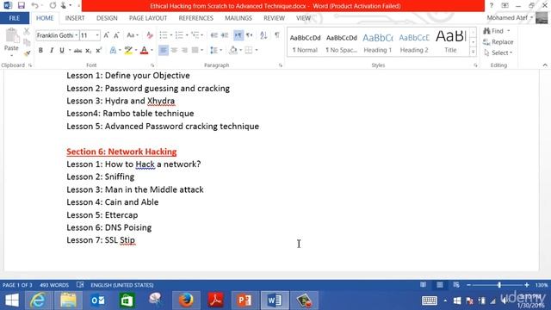Screen dimensions: 551x310
Task: Click the Save icon in quick access toolbar
Action: [21, 6]
